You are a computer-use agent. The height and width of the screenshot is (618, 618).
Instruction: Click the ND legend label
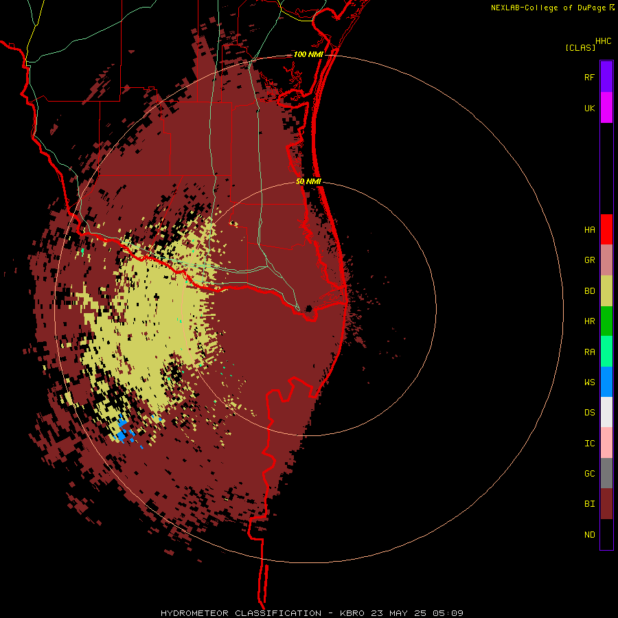(x=589, y=535)
